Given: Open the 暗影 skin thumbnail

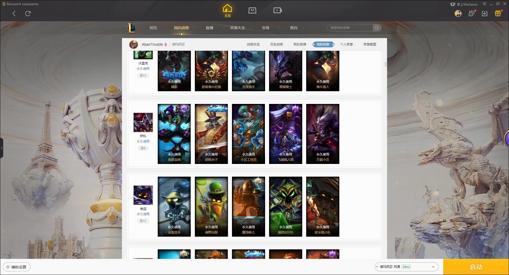Looking at the screenshot, I should click(x=174, y=71).
